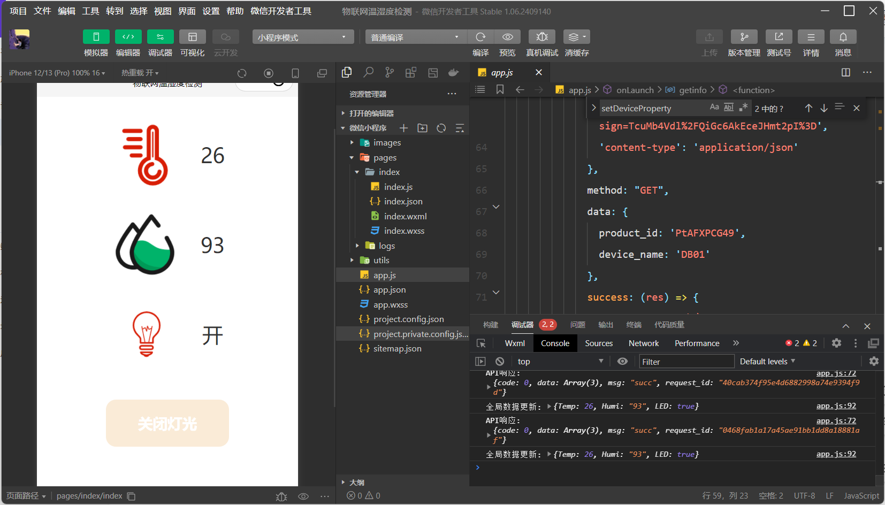Switch to the Network devtools tab

point(644,343)
